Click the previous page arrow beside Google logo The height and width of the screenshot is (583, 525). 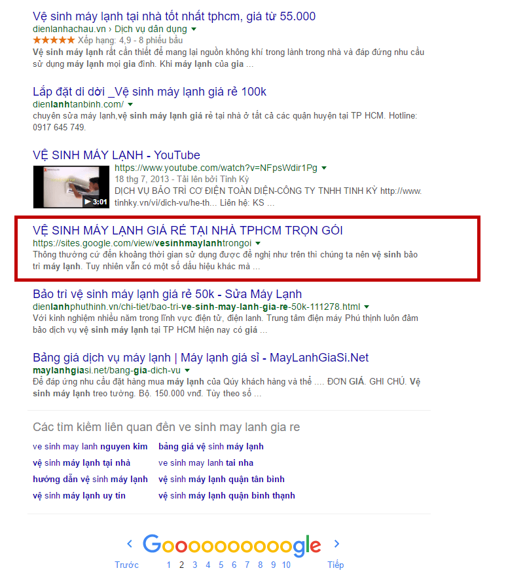pyautogui.click(x=130, y=544)
